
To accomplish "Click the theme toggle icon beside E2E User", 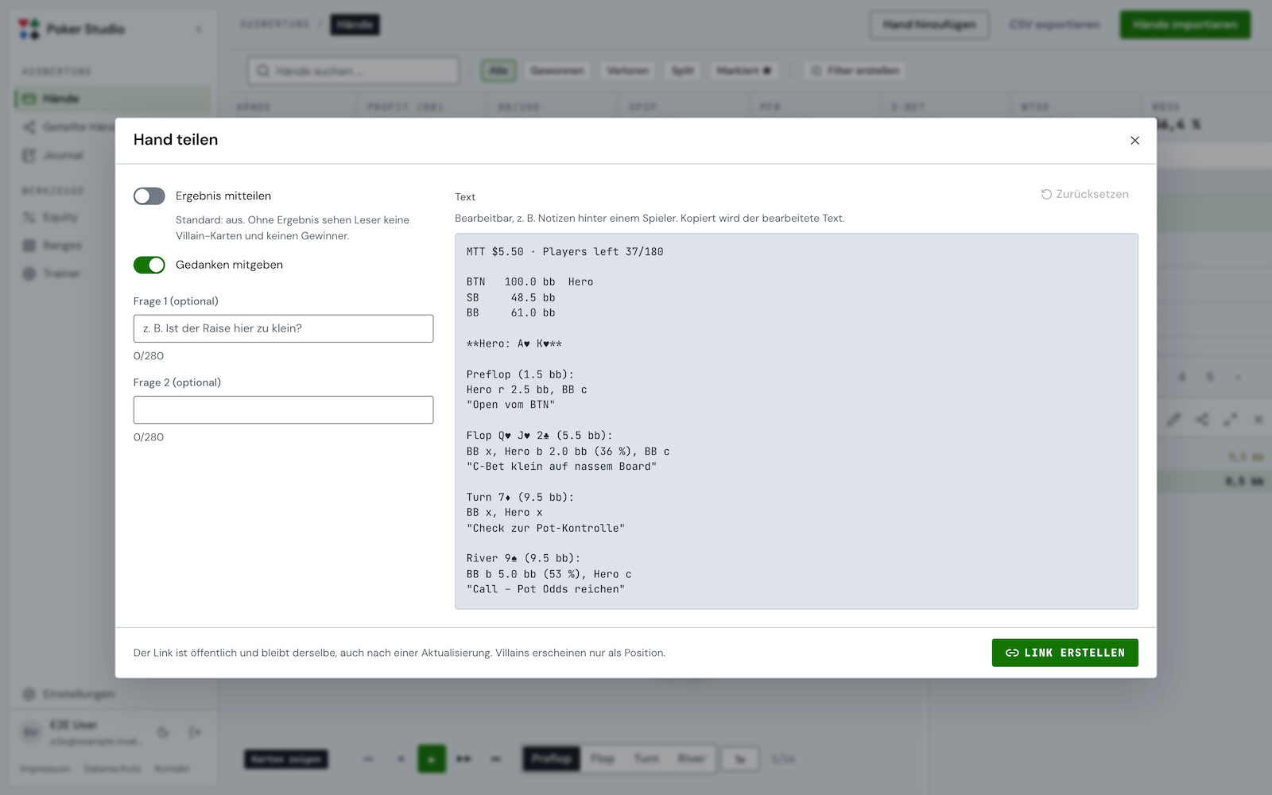I will pyautogui.click(x=164, y=732).
